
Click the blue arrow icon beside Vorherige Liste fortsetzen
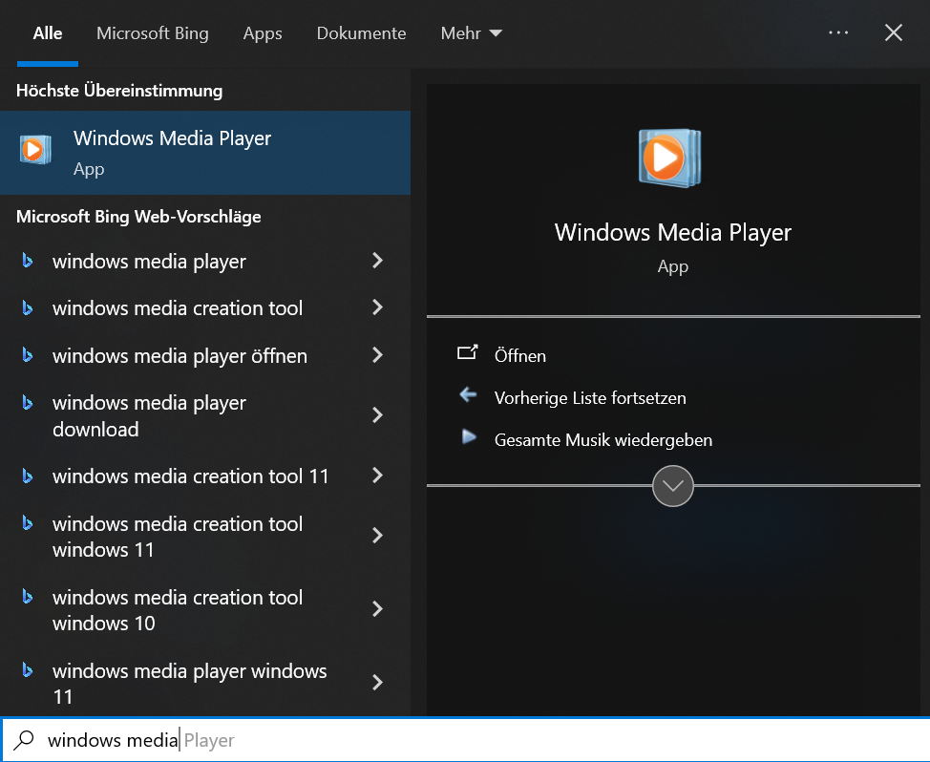468,394
